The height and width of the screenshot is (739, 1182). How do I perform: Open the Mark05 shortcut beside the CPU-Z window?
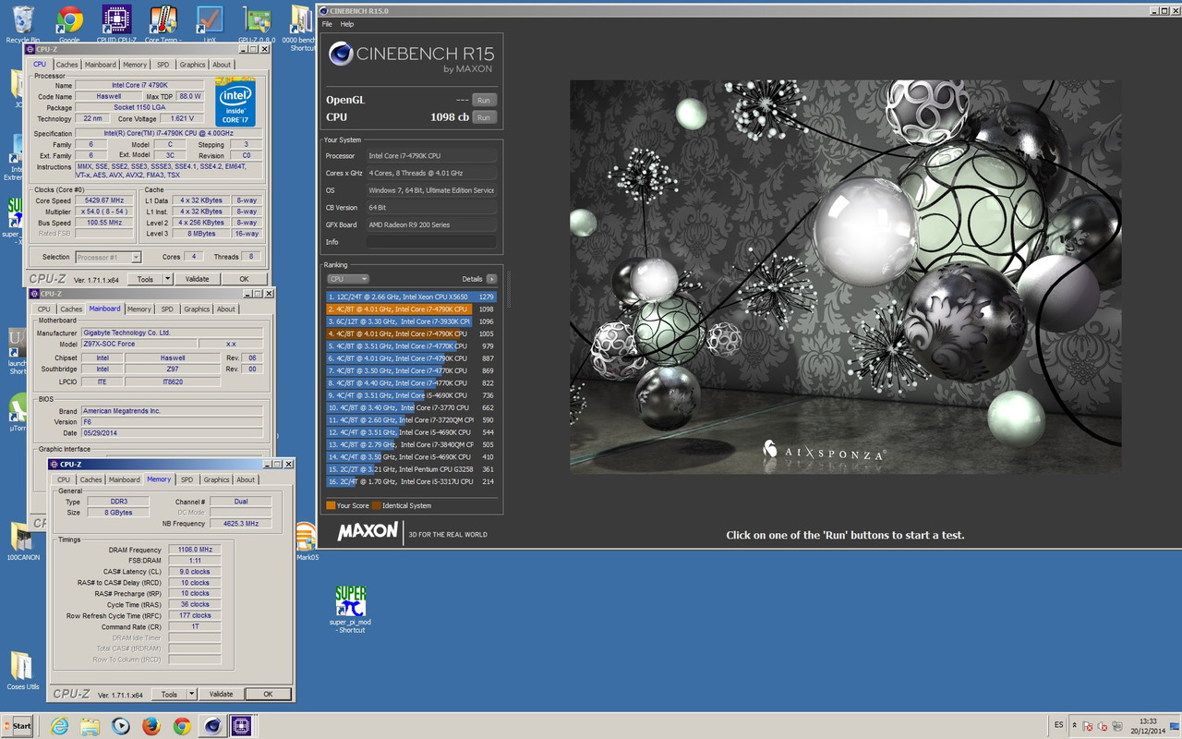coord(307,542)
